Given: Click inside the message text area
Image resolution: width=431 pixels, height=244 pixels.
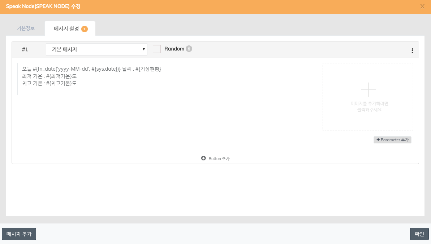Looking at the screenshot, I should pyautogui.click(x=167, y=79).
